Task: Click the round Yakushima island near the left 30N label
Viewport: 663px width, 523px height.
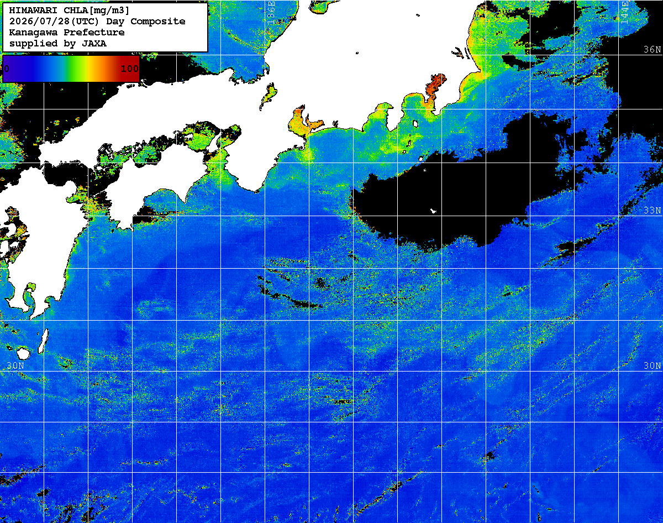Action: tap(23, 353)
